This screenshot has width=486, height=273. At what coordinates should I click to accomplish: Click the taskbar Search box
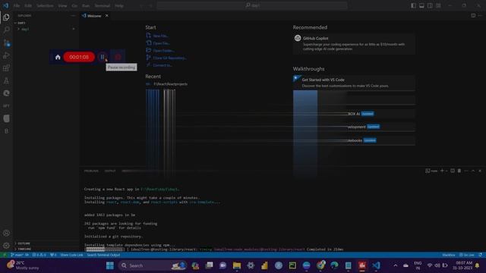(152, 265)
